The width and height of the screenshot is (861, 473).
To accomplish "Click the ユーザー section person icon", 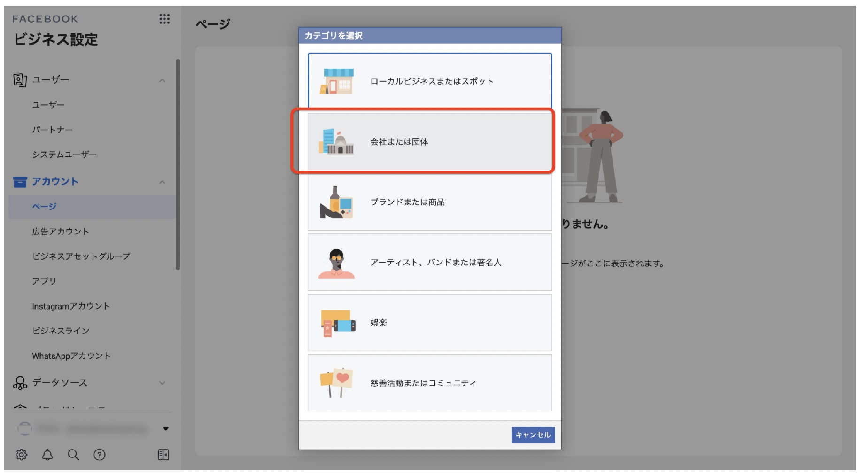I will coord(20,80).
